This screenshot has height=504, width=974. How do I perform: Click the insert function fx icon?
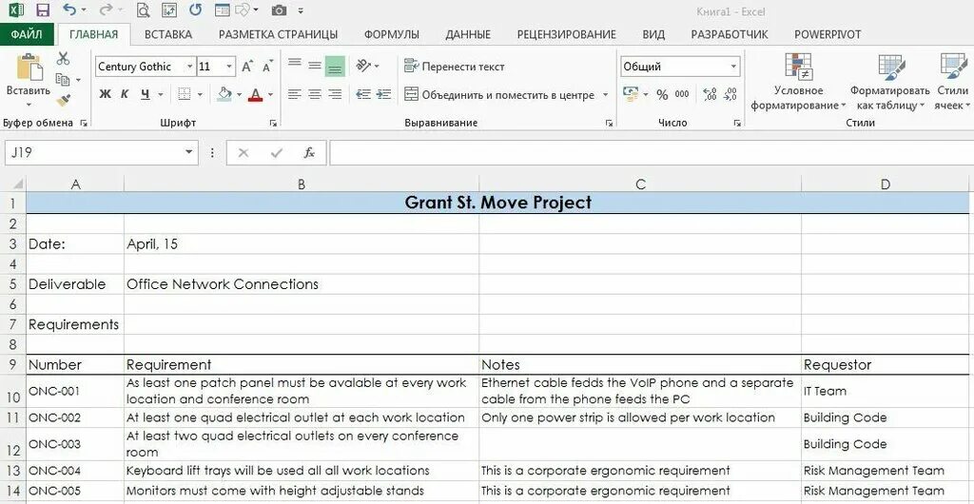pyautogui.click(x=309, y=153)
